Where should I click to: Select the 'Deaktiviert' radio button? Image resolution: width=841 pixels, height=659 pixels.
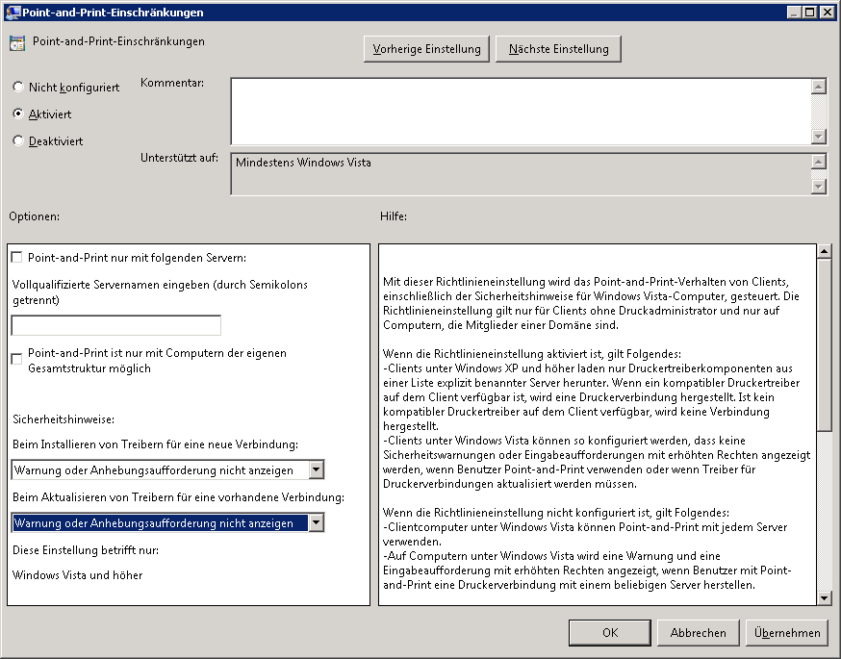[x=18, y=141]
